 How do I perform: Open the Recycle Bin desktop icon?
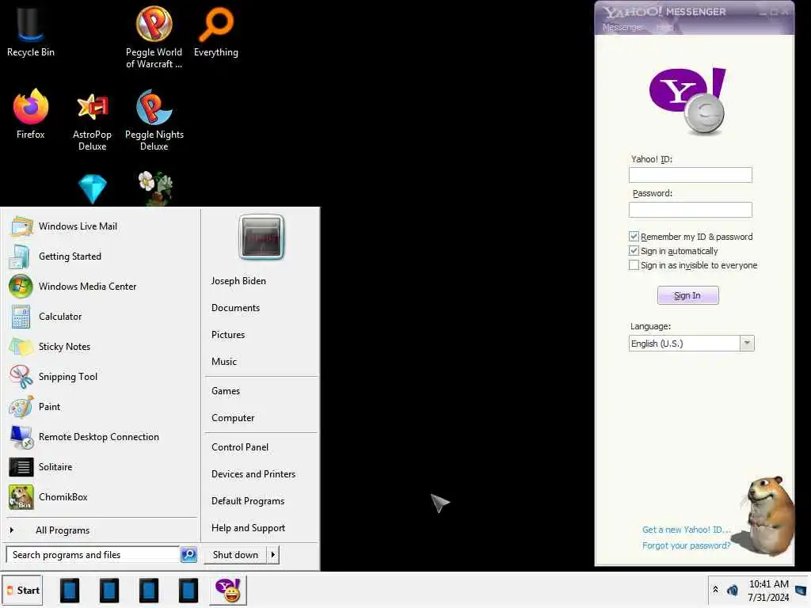pos(30,31)
